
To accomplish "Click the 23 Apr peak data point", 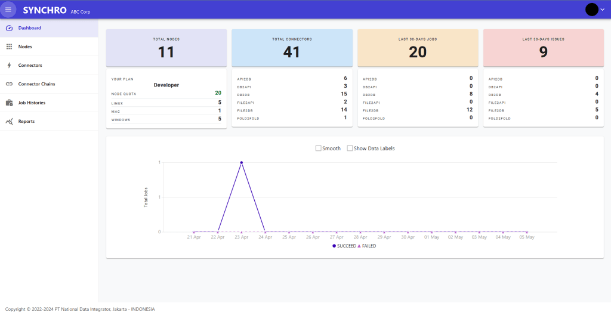I will tap(242, 162).
